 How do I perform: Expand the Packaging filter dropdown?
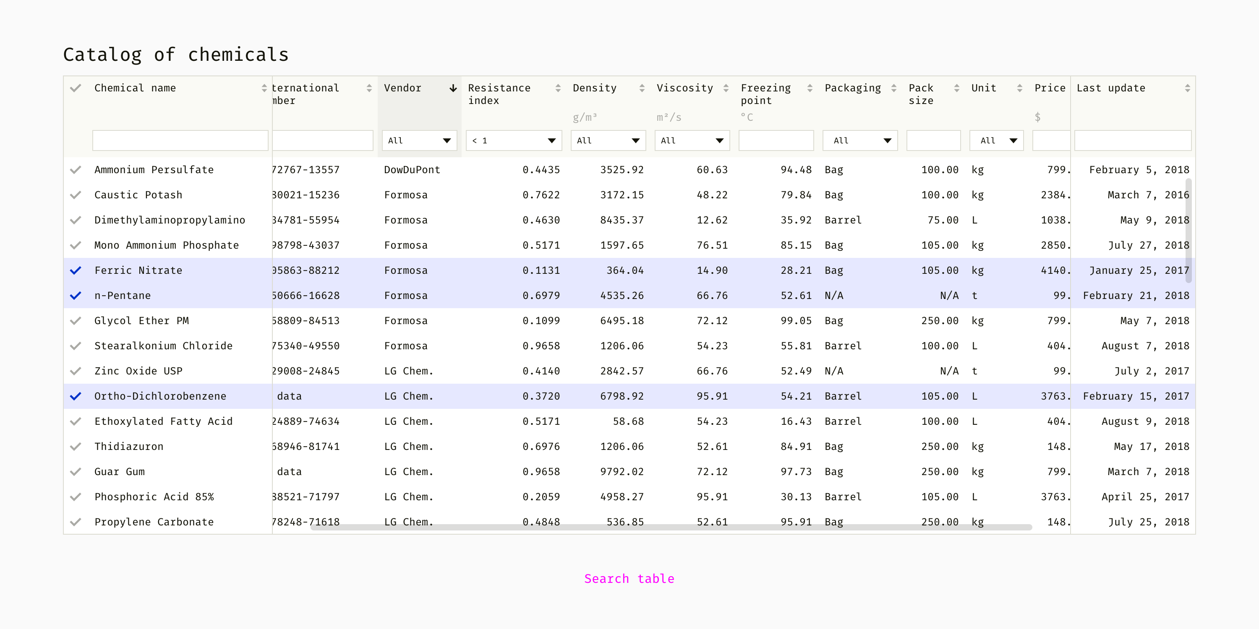(860, 140)
